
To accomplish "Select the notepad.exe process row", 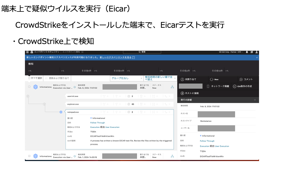I will pyautogui.click(x=119, y=112).
